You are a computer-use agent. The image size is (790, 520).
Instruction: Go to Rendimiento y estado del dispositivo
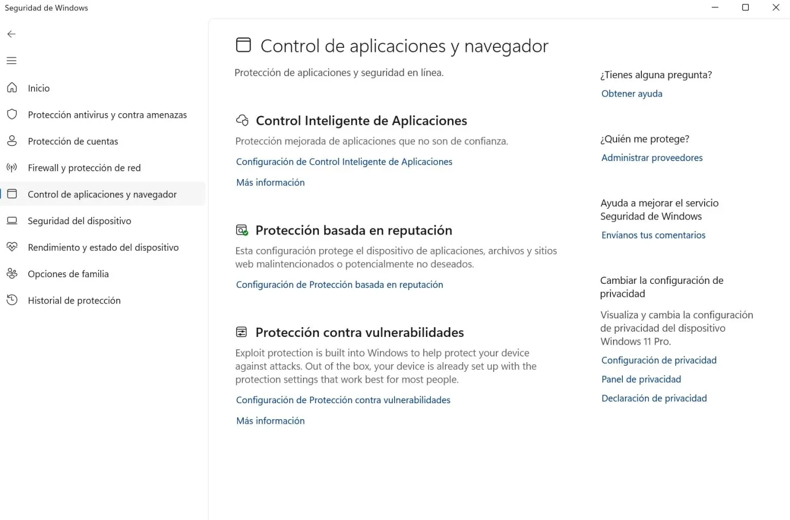pyautogui.click(x=102, y=247)
